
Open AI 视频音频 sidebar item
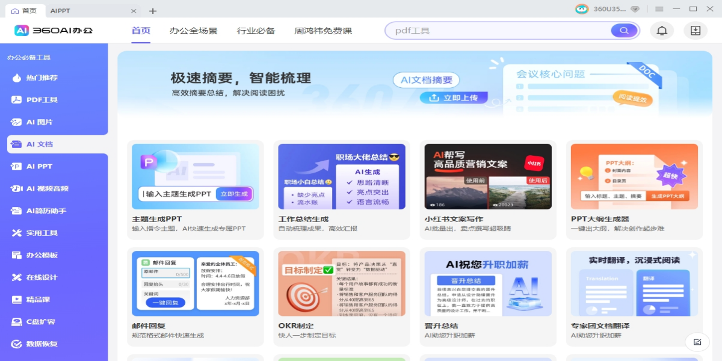click(x=47, y=189)
